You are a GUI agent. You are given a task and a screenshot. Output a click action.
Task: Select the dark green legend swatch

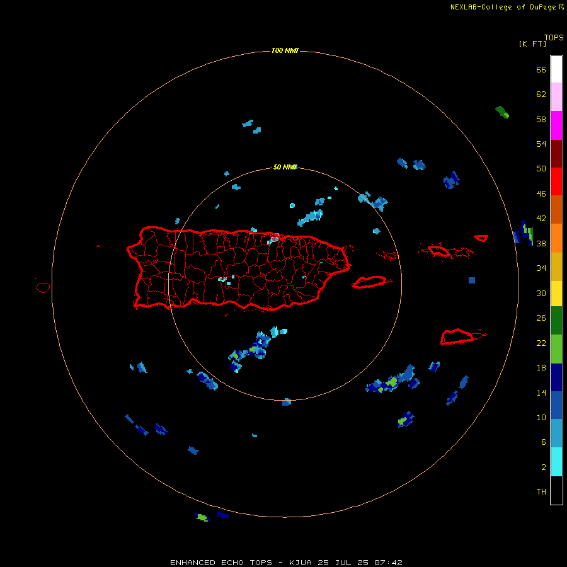point(556,321)
